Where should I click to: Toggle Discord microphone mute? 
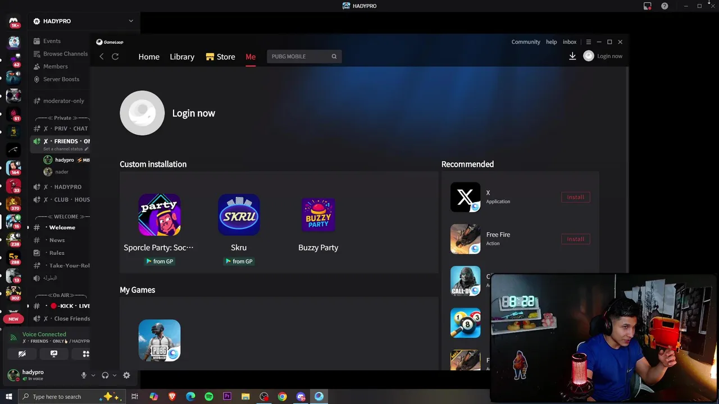click(84, 375)
